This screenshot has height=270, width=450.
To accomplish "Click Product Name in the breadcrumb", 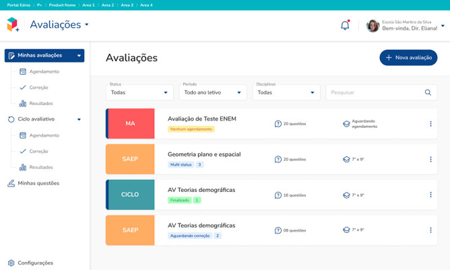I will tap(62, 5).
